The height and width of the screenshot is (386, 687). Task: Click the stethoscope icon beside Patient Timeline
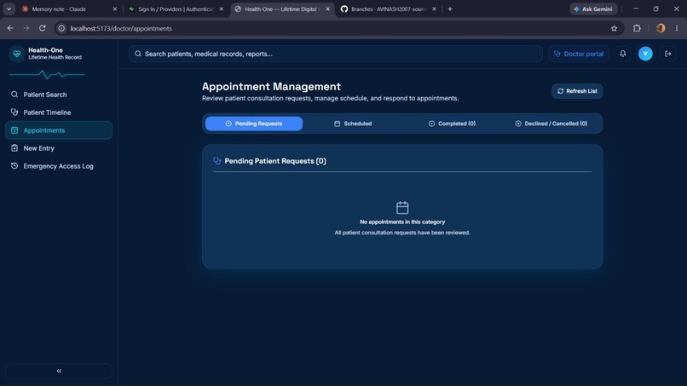tap(14, 112)
